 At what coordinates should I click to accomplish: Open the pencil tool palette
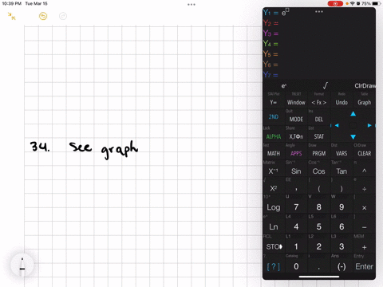tap(22, 265)
